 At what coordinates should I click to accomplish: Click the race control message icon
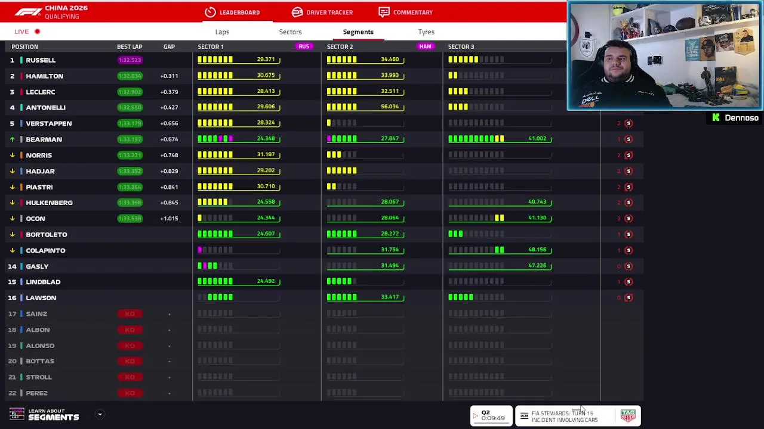[x=524, y=416]
